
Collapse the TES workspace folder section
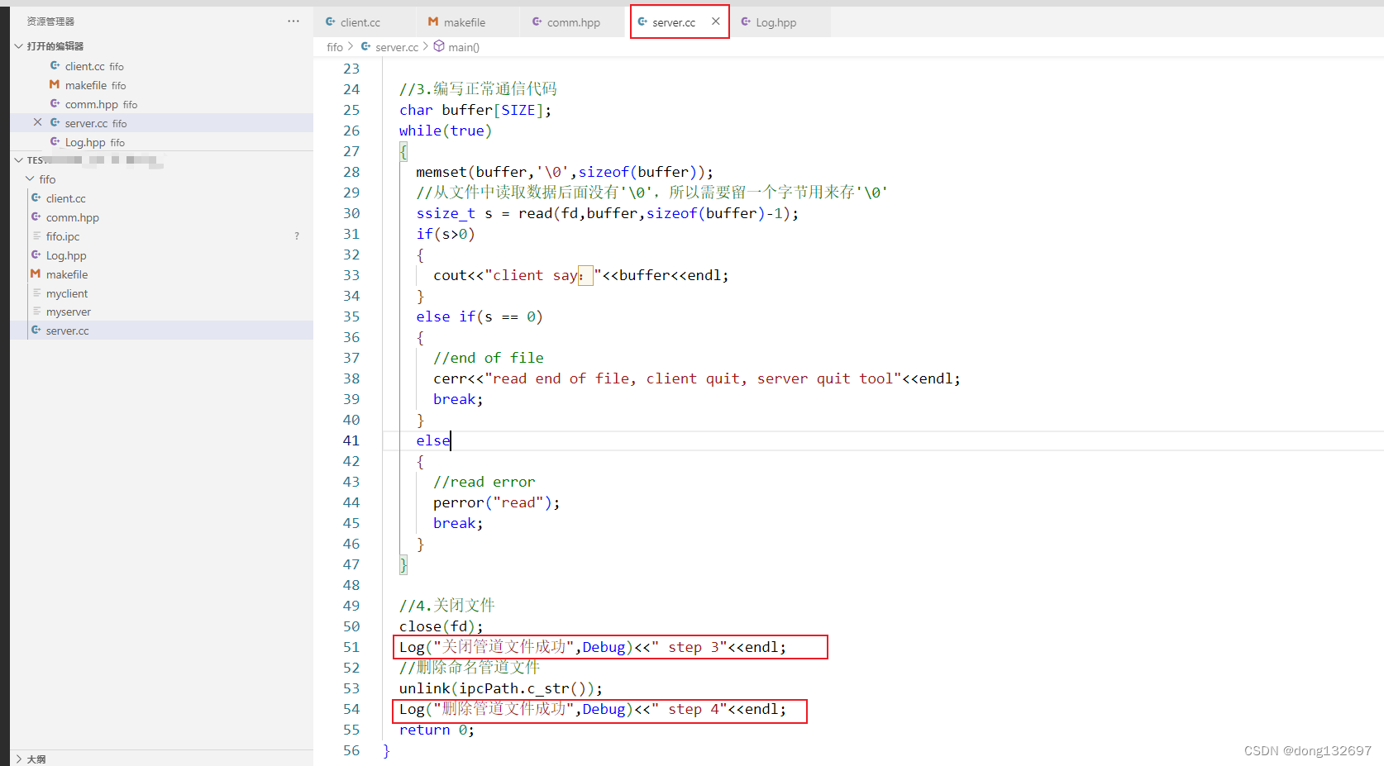[18, 160]
